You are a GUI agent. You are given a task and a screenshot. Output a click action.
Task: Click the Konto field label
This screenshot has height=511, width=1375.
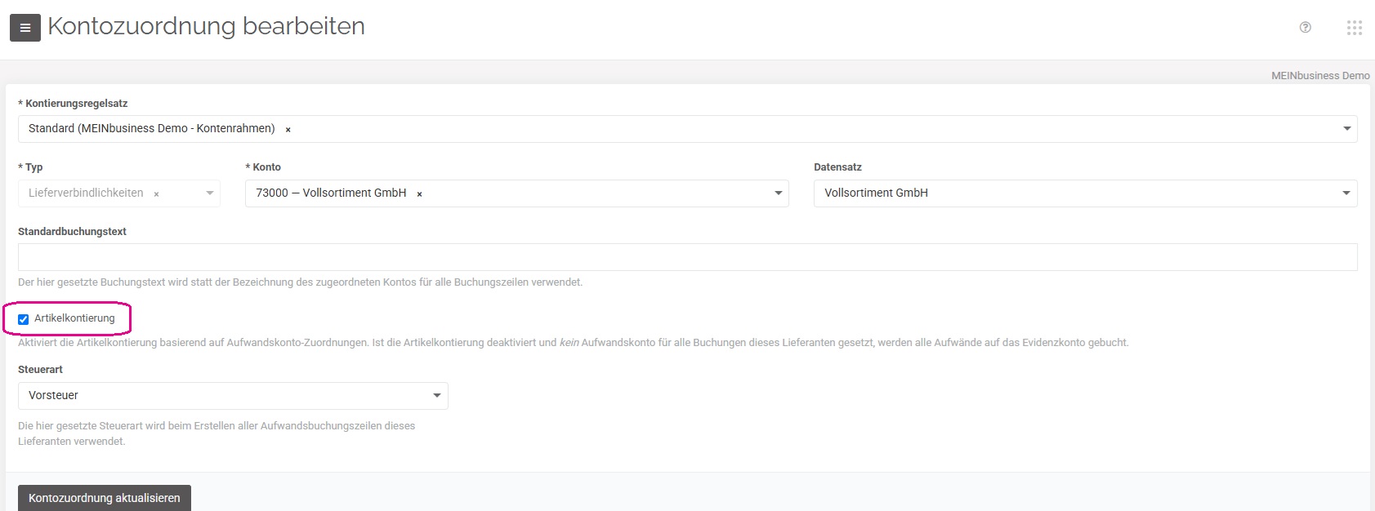click(263, 167)
